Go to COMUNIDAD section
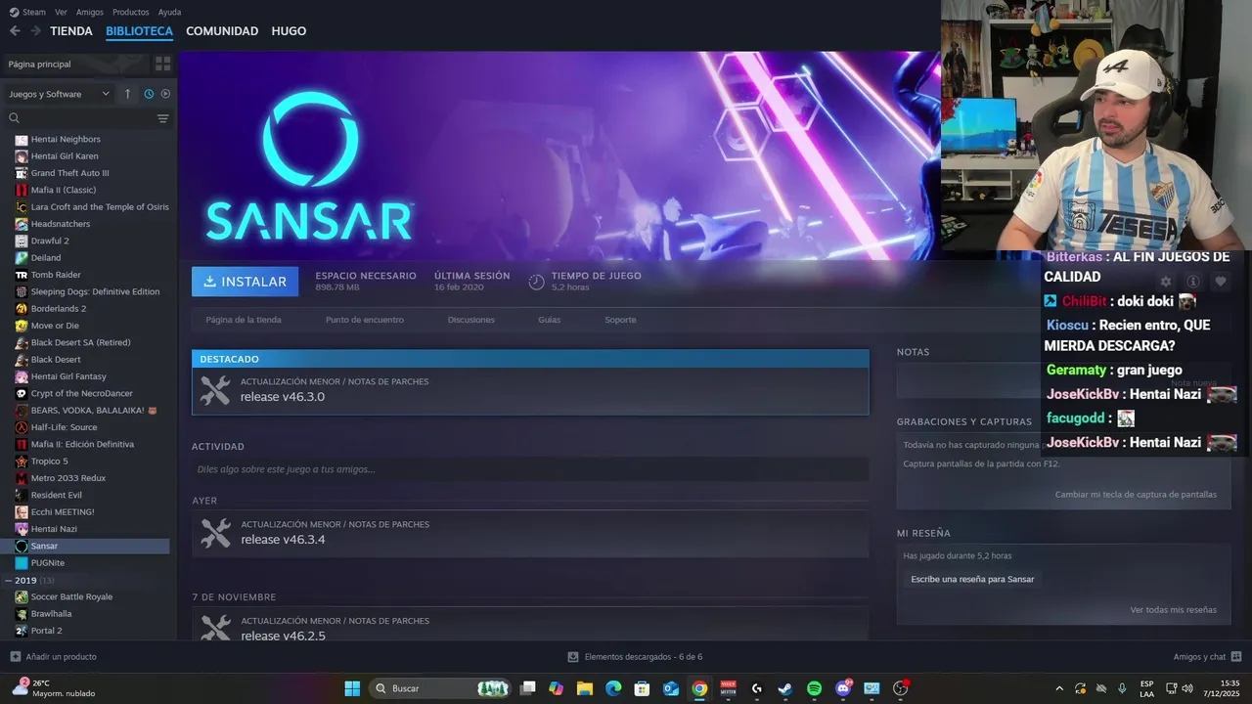Screen dimensions: 1252x704 point(222,31)
